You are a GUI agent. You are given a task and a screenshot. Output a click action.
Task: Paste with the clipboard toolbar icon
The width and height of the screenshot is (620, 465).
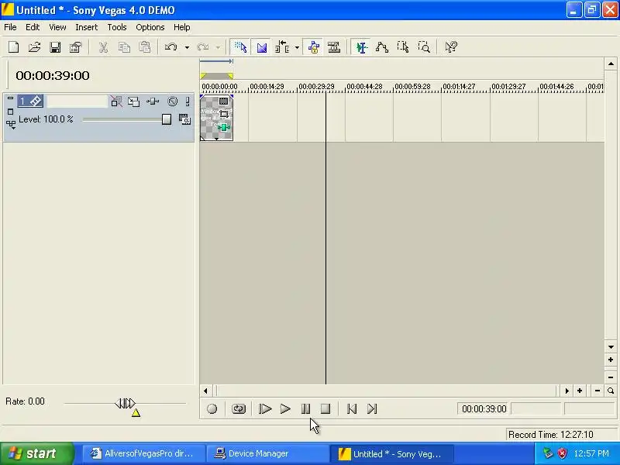click(x=145, y=47)
